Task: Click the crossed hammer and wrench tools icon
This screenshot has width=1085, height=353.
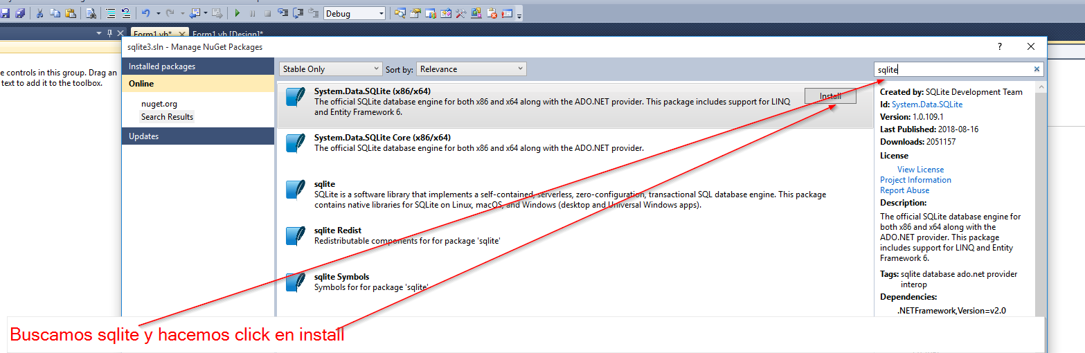Action: tap(460, 13)
